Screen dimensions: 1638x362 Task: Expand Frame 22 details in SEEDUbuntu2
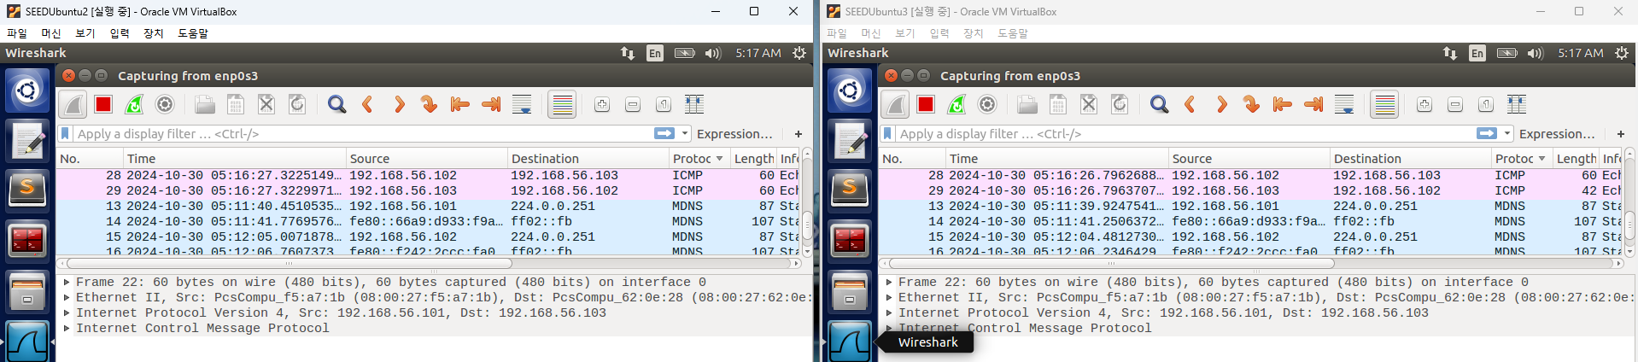click(x=67, y=282)
